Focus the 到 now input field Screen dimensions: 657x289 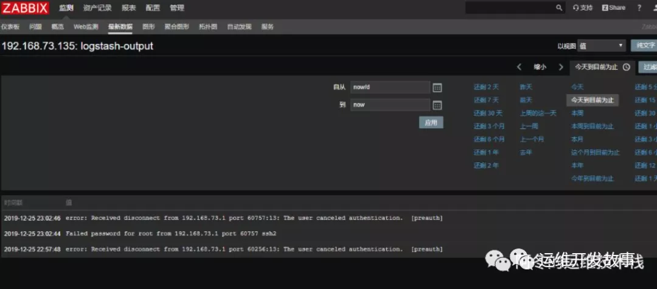click(x=390, y=105)
